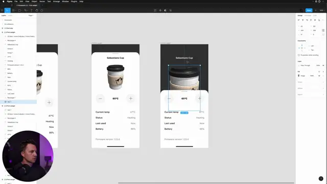This screenshot has width=327, height=184.
Task: Open the Apple menu
Action: [4, 2]
